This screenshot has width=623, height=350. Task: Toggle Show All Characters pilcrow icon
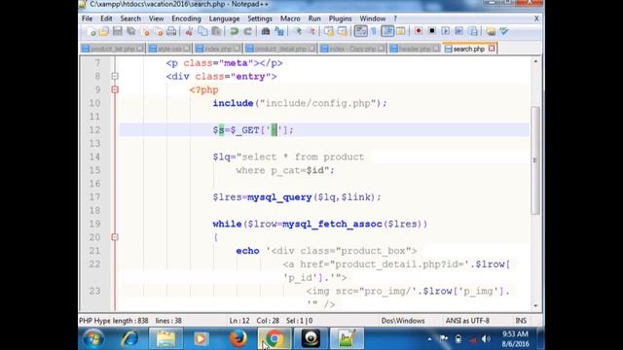point(374,31)
